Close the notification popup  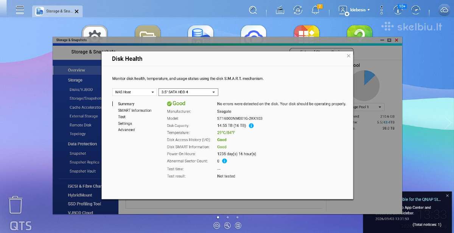(447, 196)
